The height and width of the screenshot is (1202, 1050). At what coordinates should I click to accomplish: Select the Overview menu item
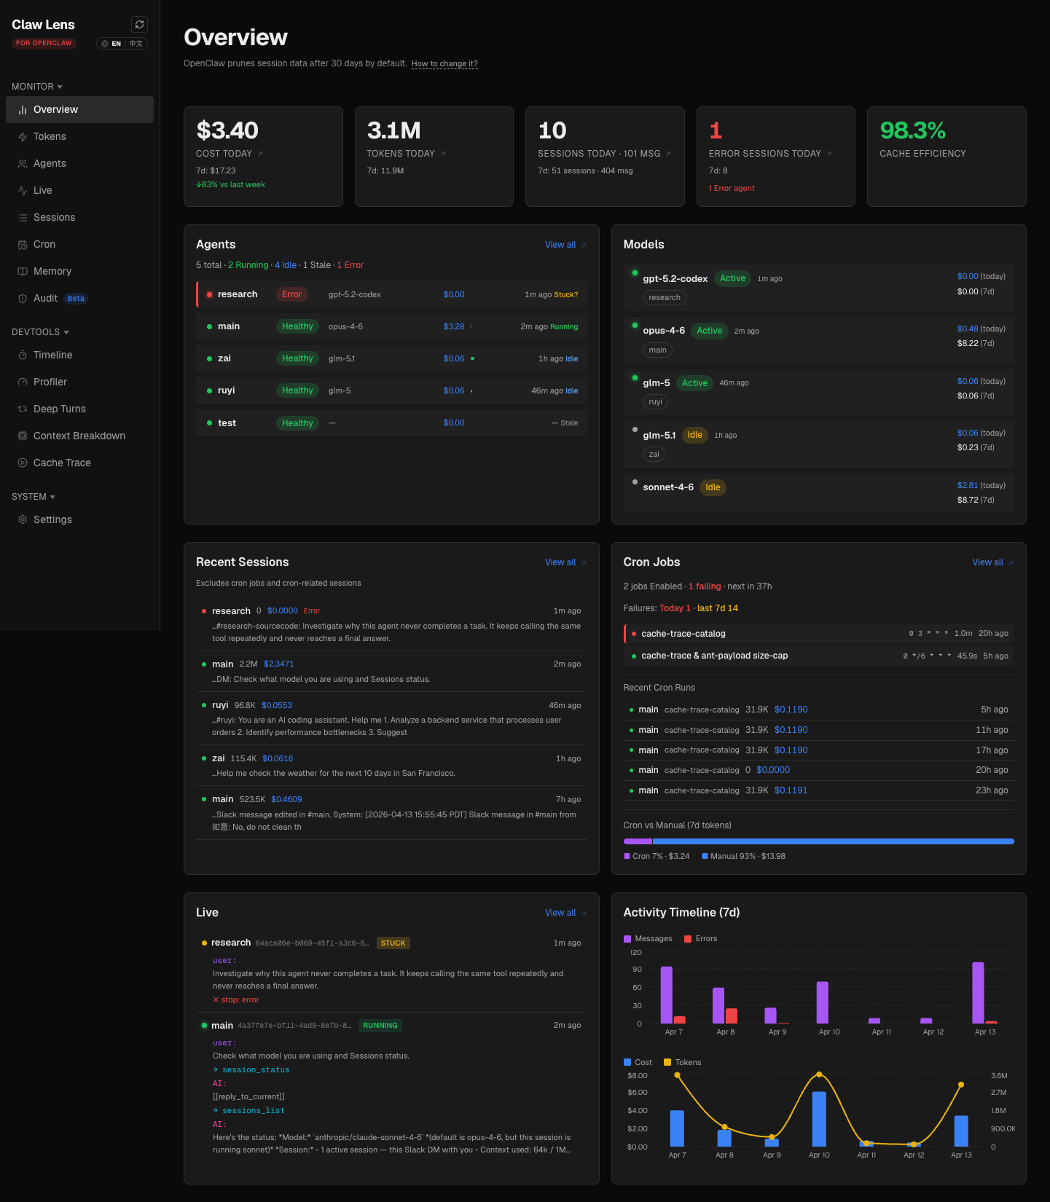tap(80, 110)
